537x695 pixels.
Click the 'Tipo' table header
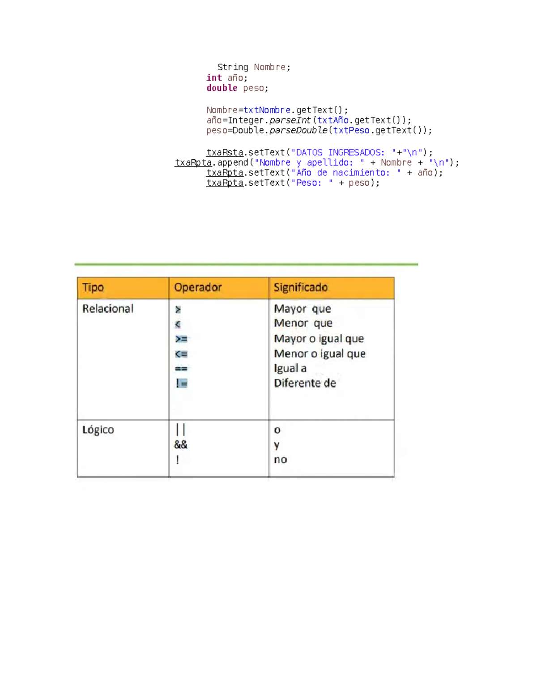click(x=93, y=288)
